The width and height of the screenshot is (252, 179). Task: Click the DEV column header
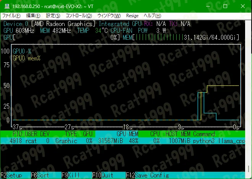click(45, 134)
